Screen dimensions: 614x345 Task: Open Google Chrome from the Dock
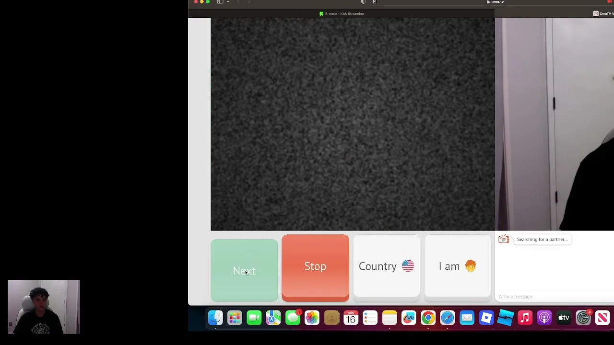point(428,318)
